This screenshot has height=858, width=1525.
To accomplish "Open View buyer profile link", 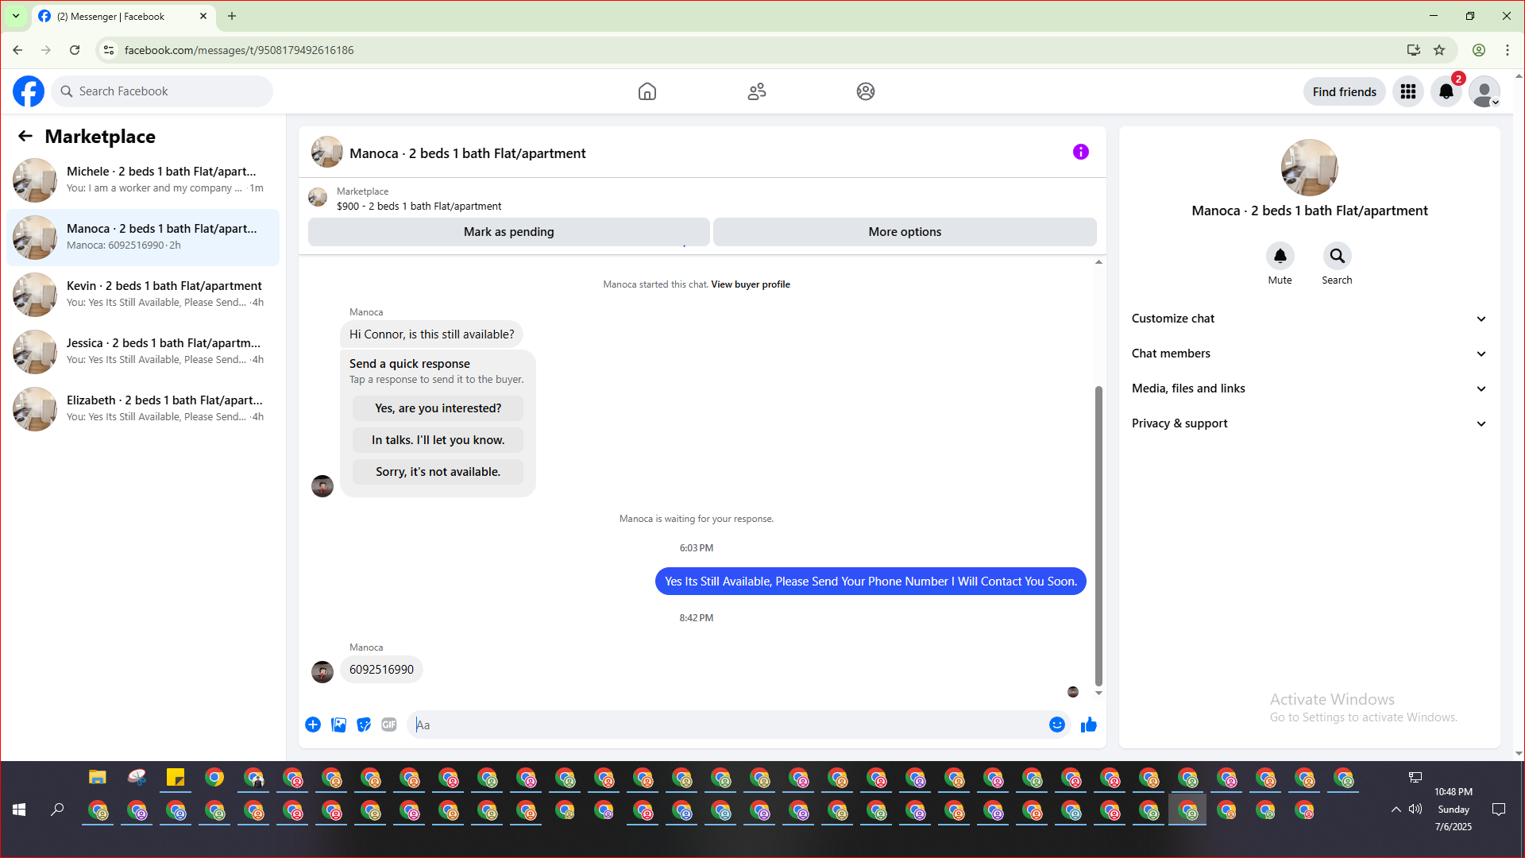I will (750, 284).
